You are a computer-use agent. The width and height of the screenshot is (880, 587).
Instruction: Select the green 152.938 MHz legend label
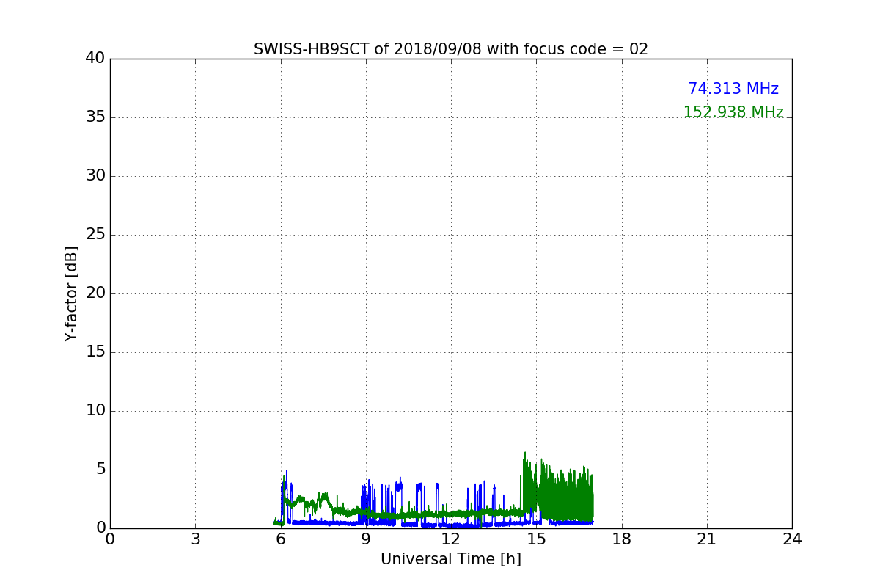point(733,112)
